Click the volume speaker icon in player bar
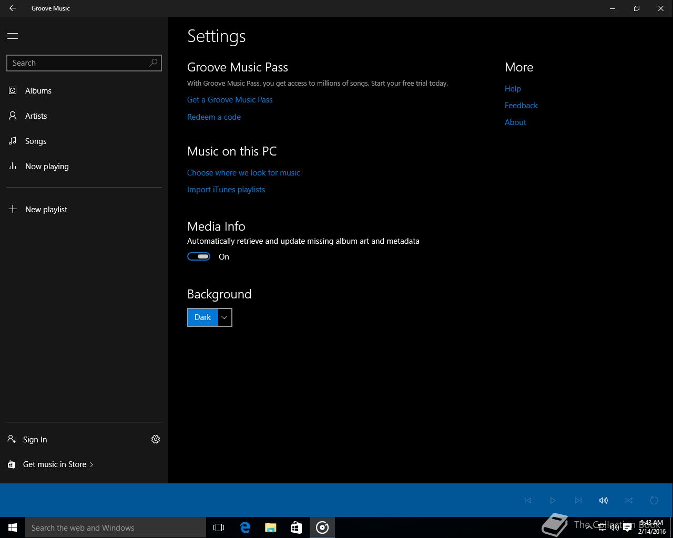Screen dimensions: 673x538 click(x=604, y=500)
